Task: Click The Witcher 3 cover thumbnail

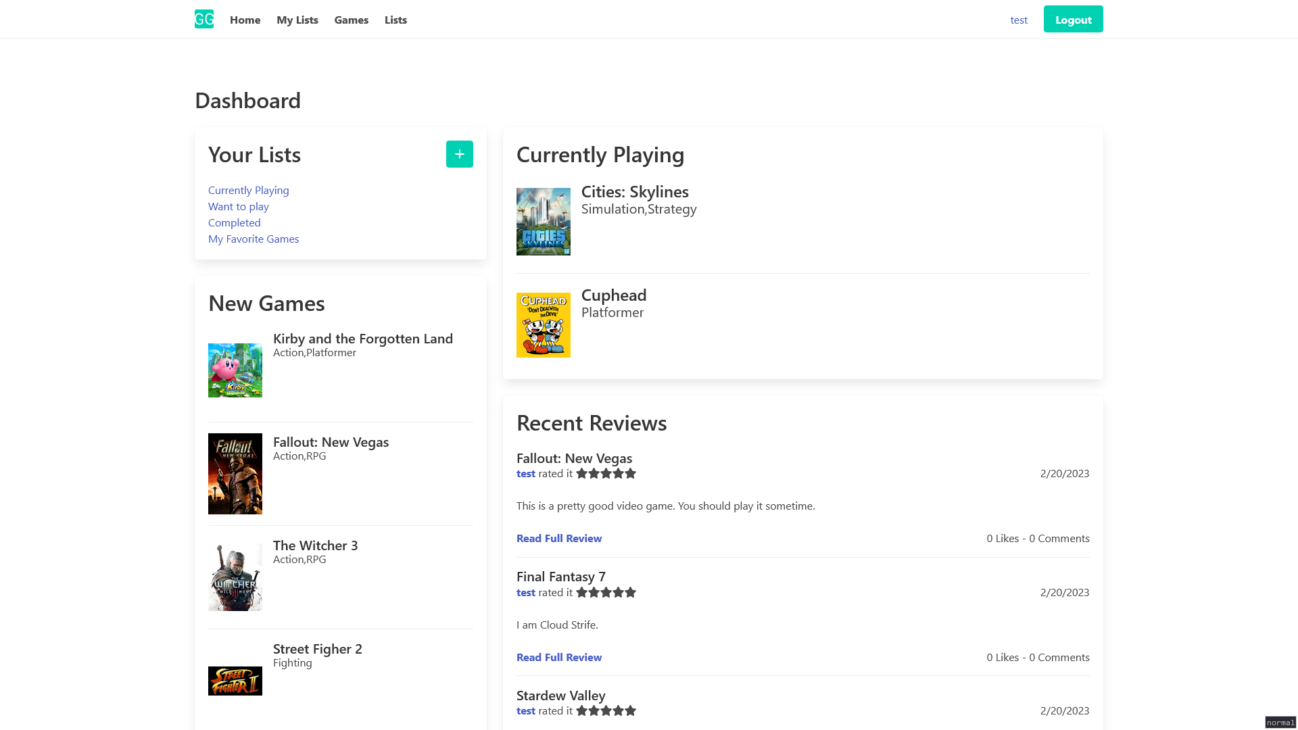Action: coord(235,577)
